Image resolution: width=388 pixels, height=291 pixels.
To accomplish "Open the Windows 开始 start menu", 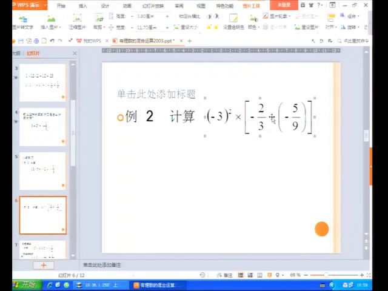I will 24,285.
